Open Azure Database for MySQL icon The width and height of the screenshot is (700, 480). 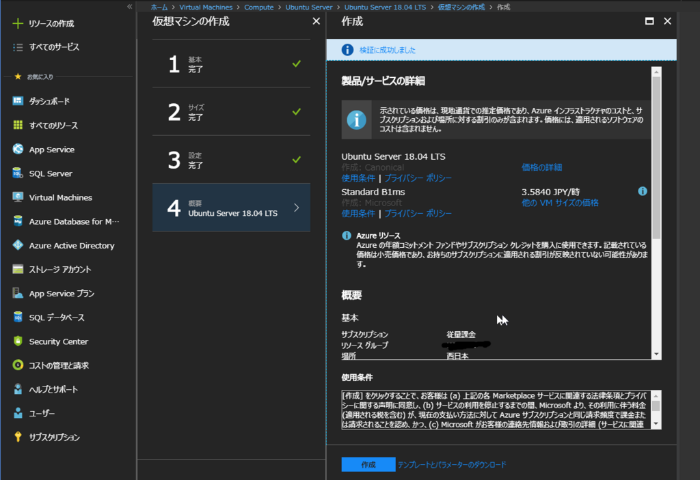[17, 221]
